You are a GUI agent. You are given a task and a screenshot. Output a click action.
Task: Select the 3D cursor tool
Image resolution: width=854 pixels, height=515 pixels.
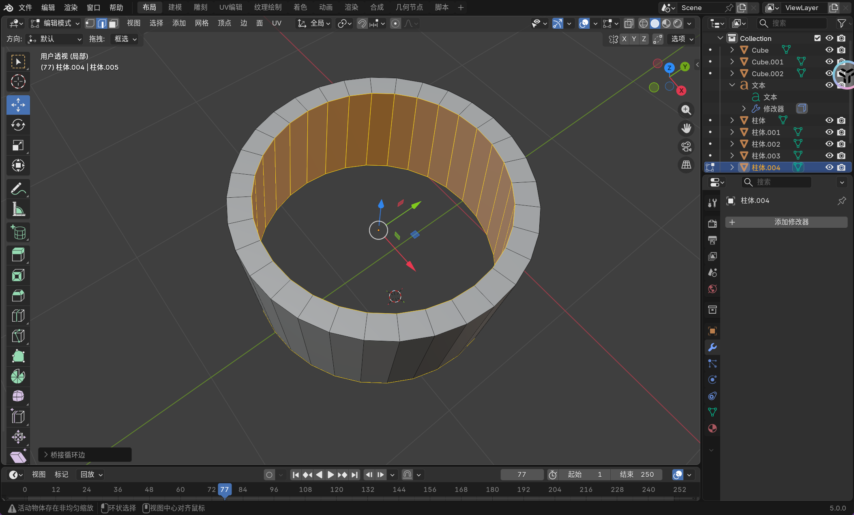click(18, 82)
